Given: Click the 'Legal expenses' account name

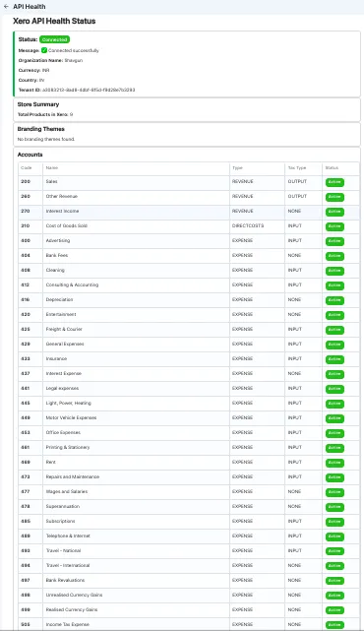Looking at the screenshot, I should pyautogui.click(x=62, y=388).
